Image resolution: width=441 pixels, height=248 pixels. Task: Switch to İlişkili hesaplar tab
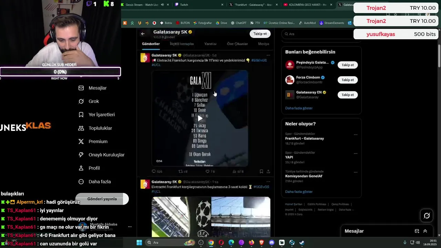coord(182,44)
